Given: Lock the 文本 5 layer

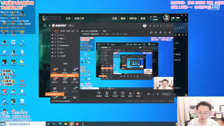Looking at the screenshot, I should (55, 35).
